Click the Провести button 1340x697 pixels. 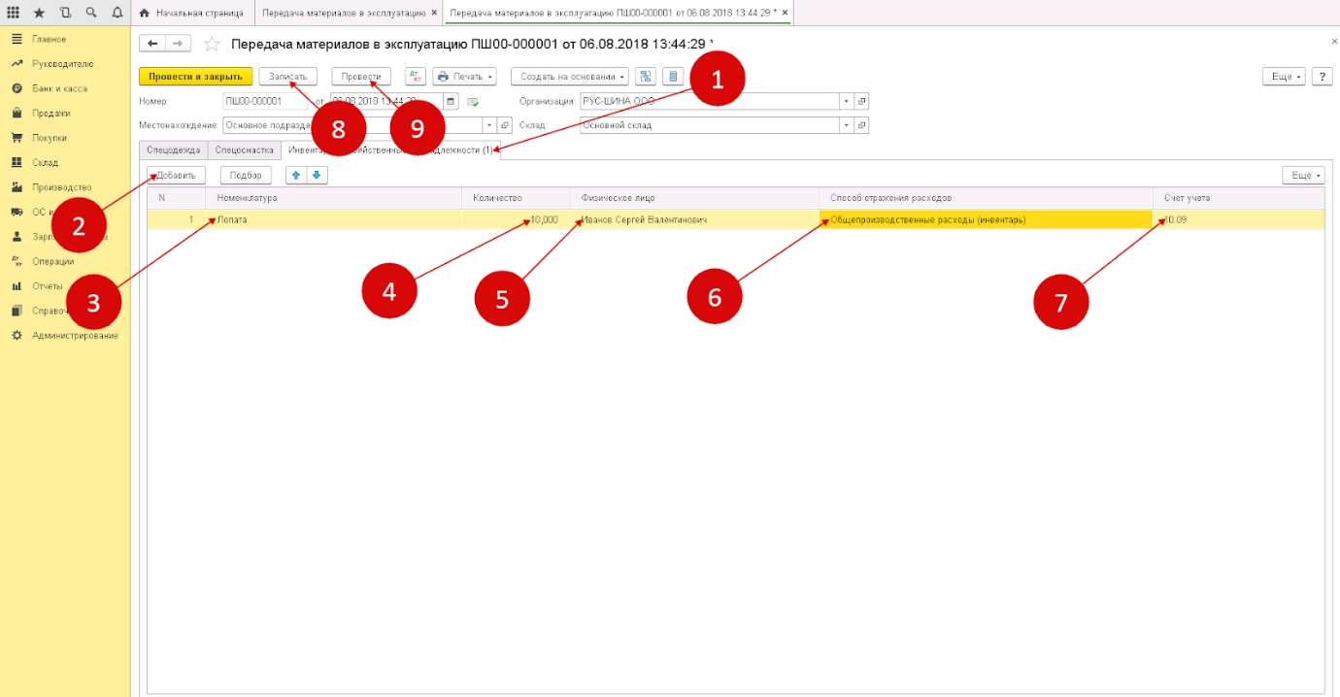tap(361, 77)
